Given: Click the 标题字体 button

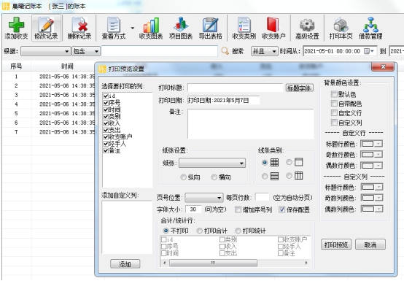Looking at the screenshot, I should pyautogui.click(x=300, y=88).
